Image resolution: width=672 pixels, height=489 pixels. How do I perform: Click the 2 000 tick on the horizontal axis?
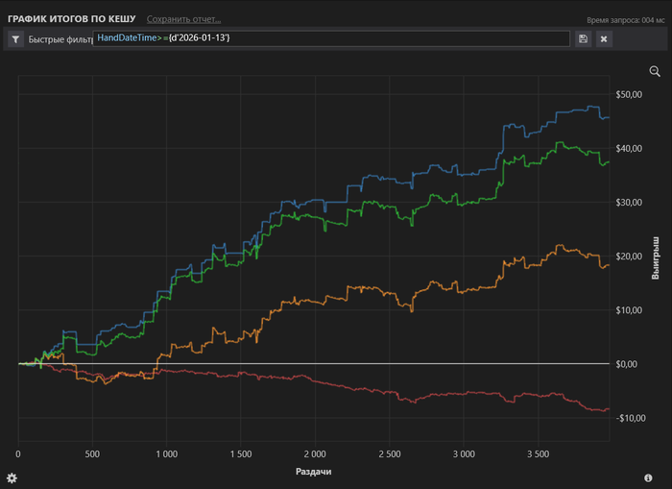(x=314, y=452)
